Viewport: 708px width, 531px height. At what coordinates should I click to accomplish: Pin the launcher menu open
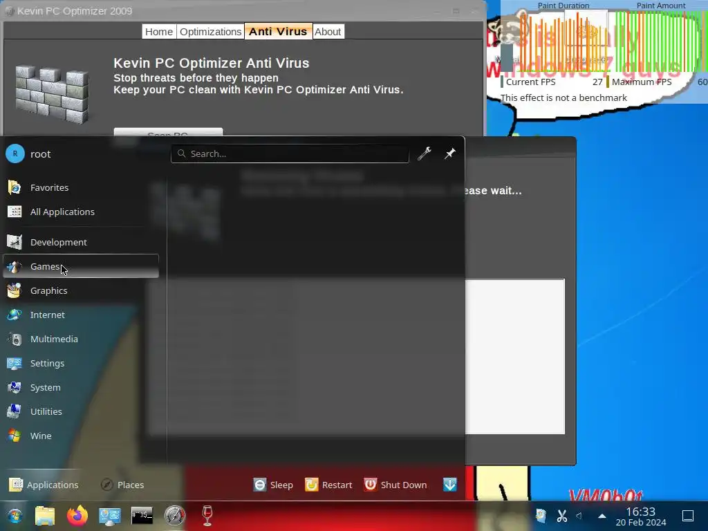(449, 153)
